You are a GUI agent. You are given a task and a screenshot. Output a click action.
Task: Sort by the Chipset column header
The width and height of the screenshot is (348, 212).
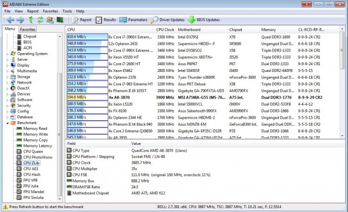point(244,29)
